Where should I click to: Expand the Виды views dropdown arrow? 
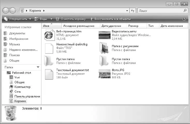tap(51, 19)
